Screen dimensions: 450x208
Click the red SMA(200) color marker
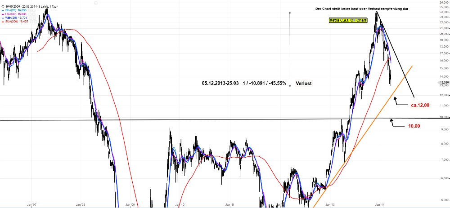click(3, 21)
